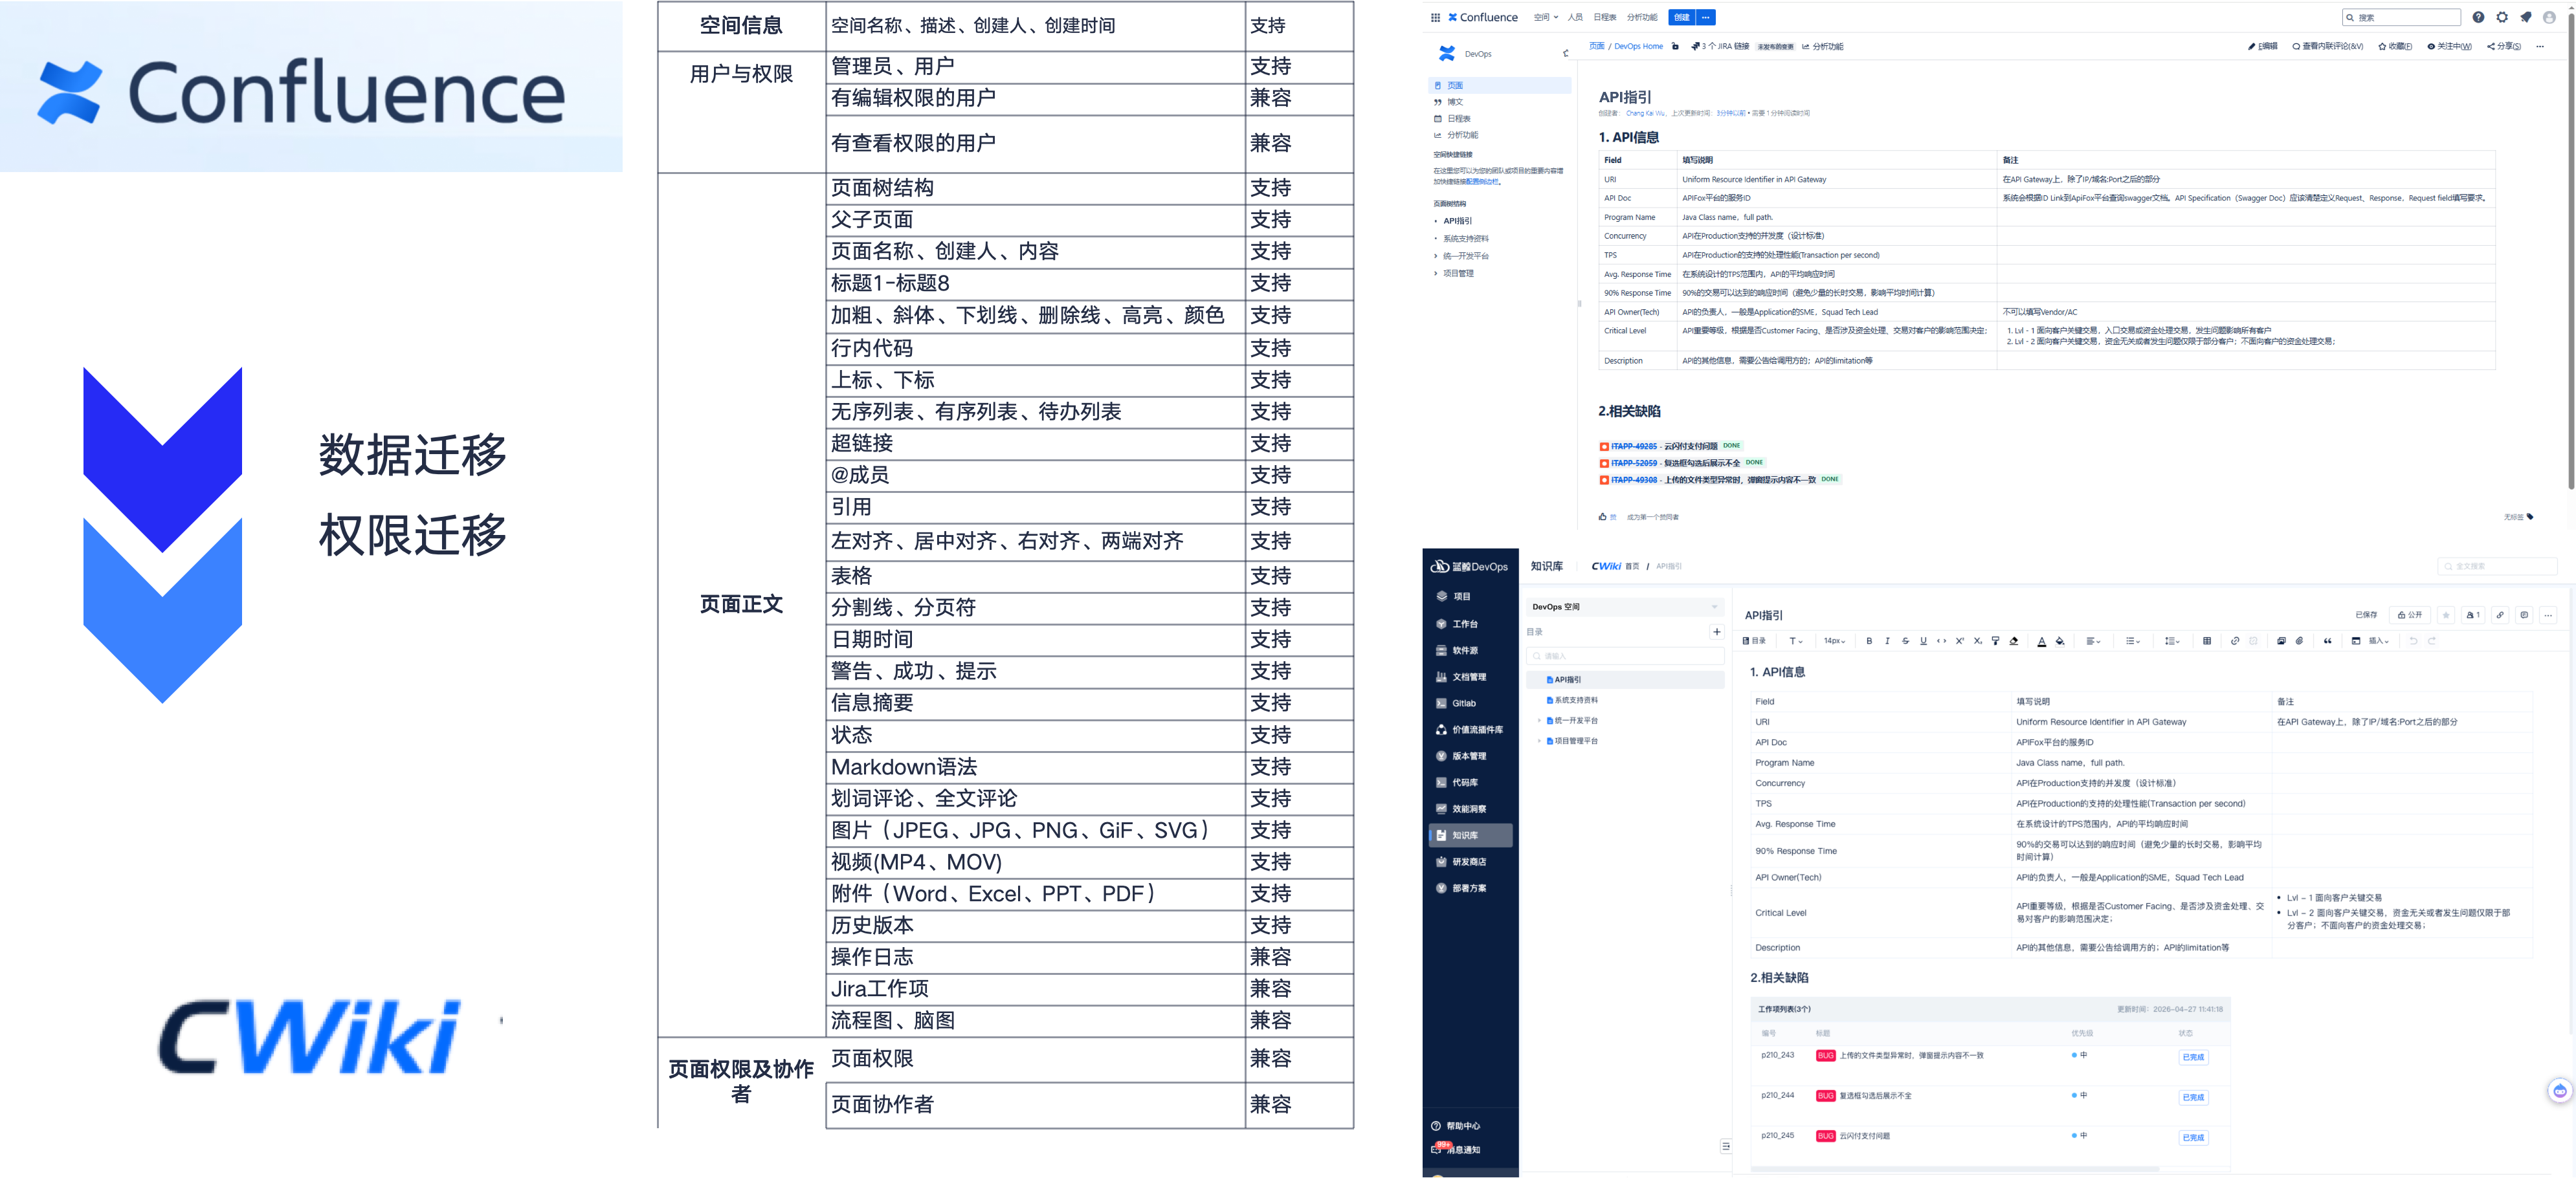Toggle underline in CWiki toolbar
Viewport: 2576px width, 1178px height.
(x=1923, y=640)
